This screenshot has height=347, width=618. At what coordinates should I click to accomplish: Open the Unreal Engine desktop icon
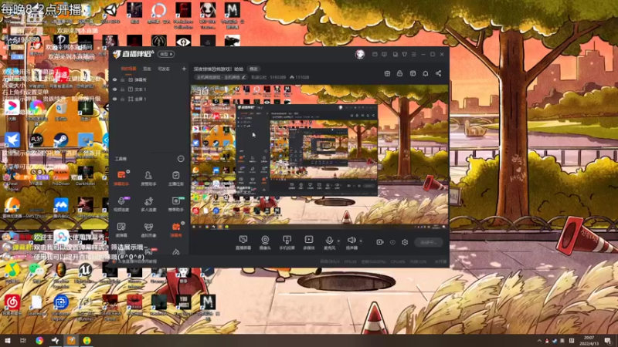[86, 269]
